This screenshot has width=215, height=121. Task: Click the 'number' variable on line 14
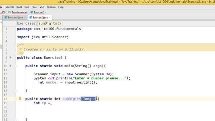(x=52, y=82)
